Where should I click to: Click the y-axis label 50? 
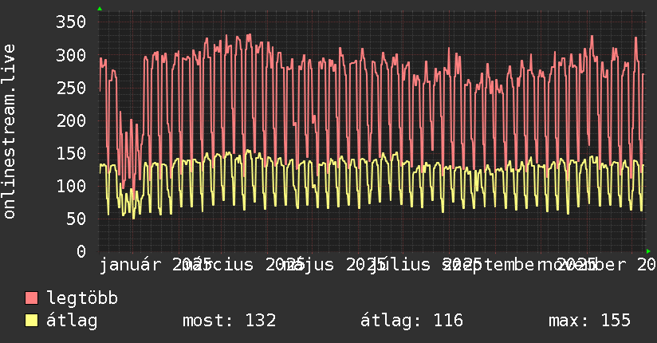[x=76, y=219]
